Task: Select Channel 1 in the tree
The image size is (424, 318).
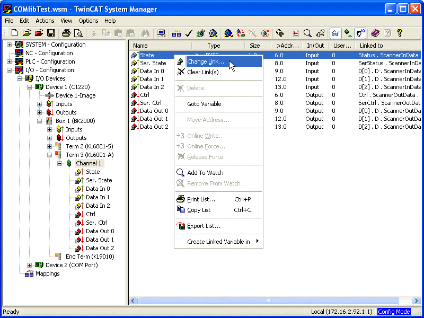Action: (x=89, y=163)
